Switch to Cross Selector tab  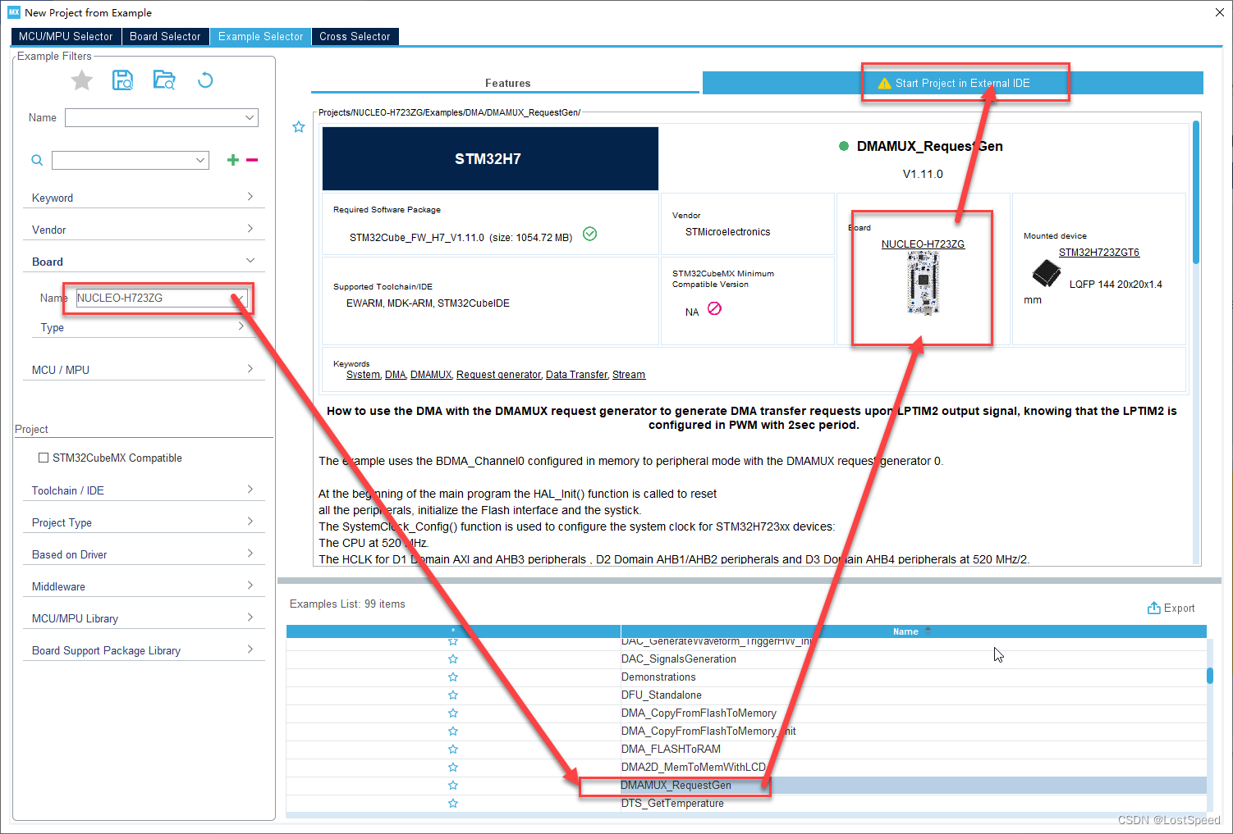click(355, 36)
